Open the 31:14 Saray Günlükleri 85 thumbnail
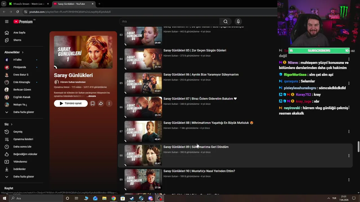This screenshot has width=360, height=202. click(143, 59)
